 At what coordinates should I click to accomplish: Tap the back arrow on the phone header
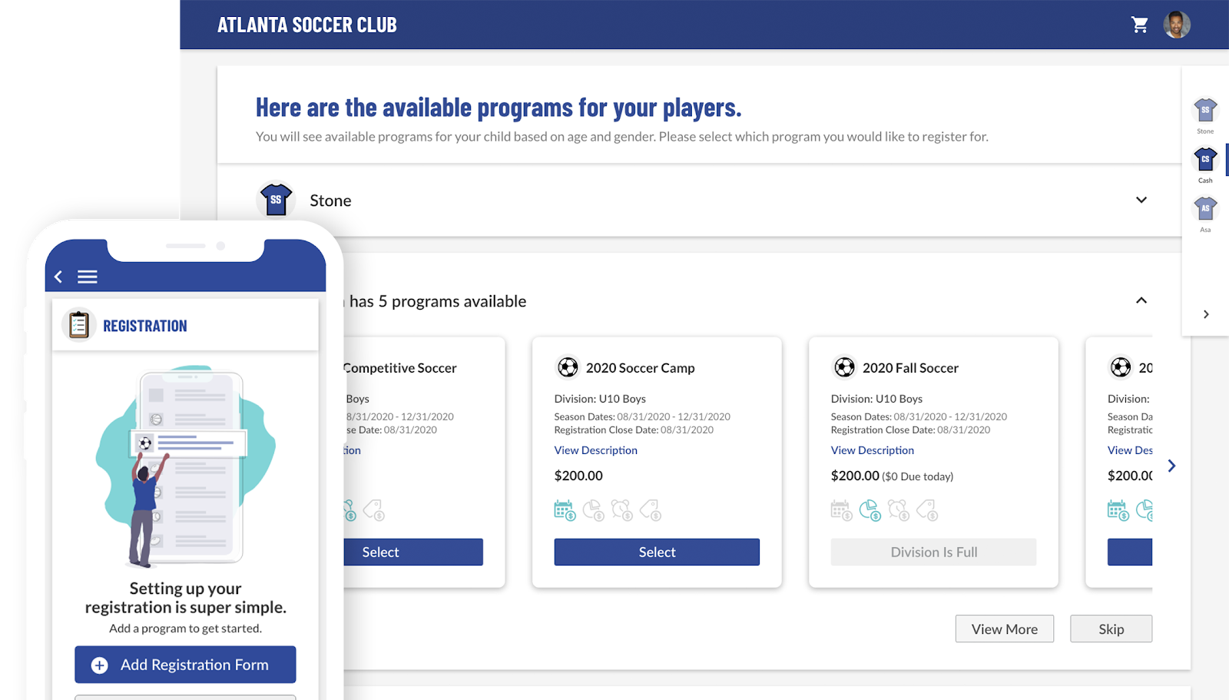pyautogui.click(x=58, y=277)
